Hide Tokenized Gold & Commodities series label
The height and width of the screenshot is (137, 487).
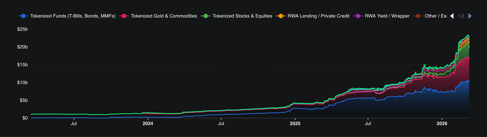(164, 16)
